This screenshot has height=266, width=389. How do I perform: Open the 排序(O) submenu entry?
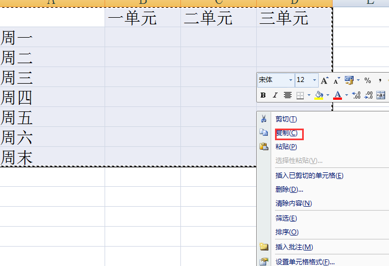(287, 232)
